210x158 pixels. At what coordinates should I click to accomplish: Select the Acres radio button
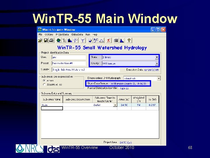coord(44,80)
